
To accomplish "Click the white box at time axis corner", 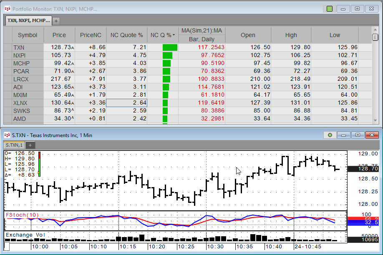I will click(7, 247).
